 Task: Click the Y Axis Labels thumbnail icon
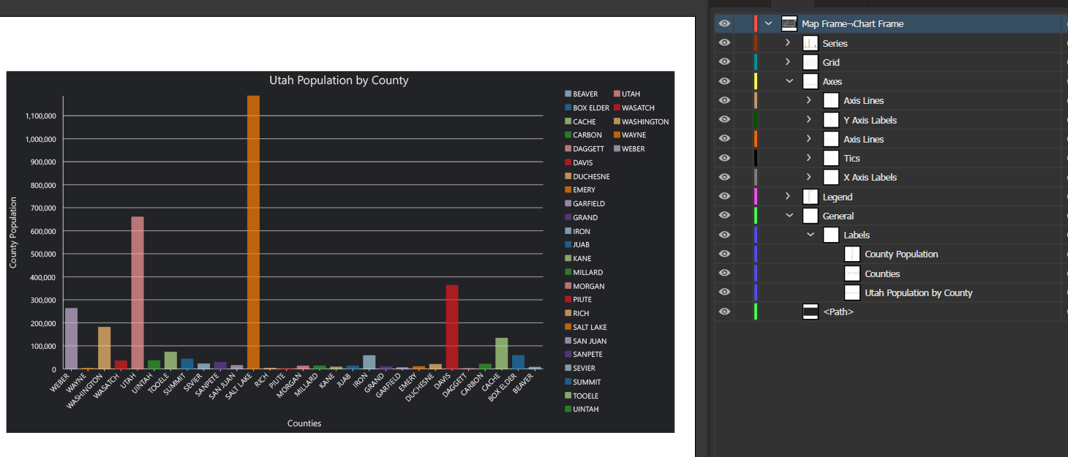[831, 119]
